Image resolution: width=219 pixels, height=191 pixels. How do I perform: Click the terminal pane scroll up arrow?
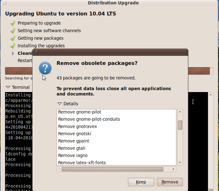[210, 95]
